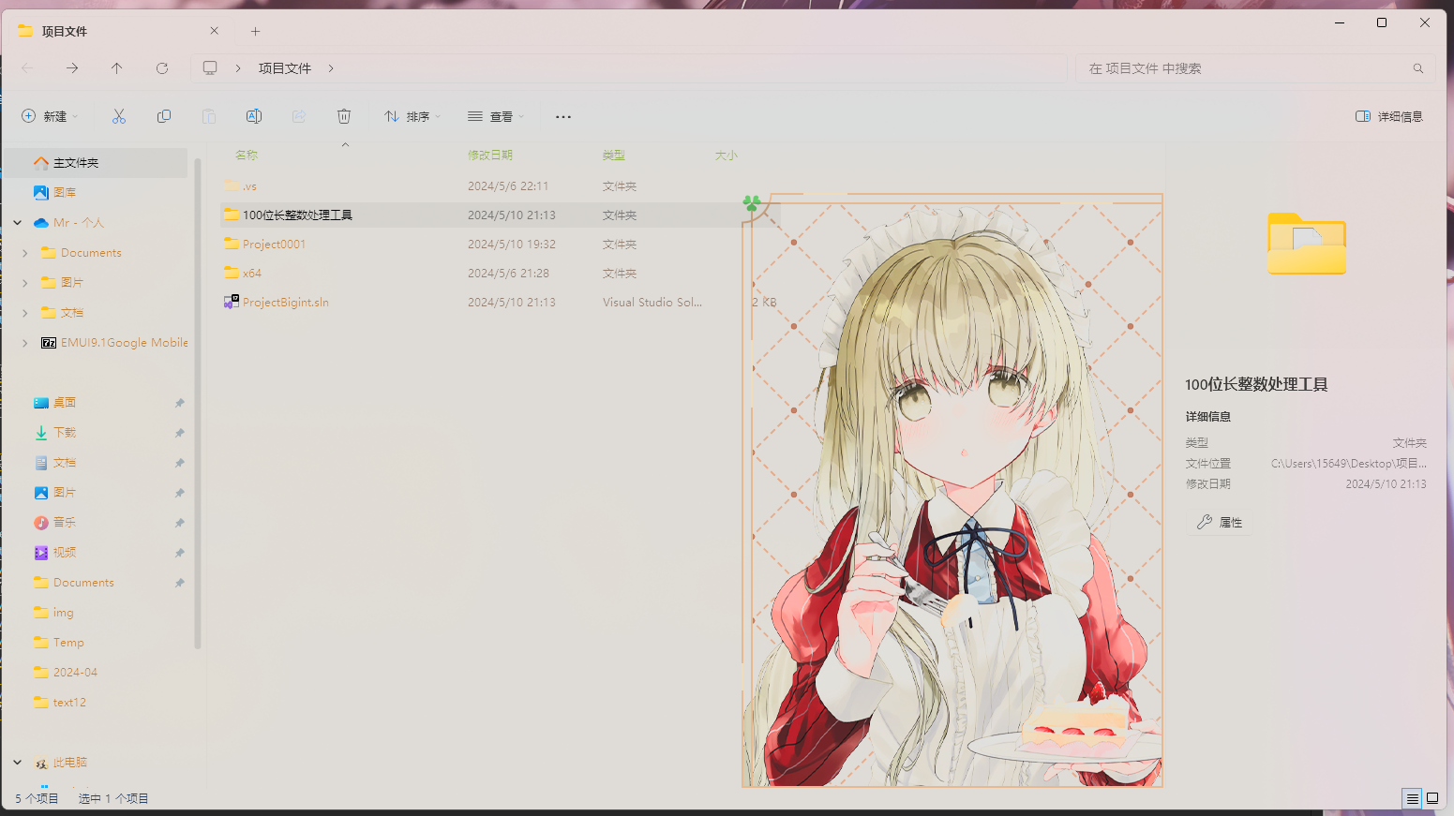Go up one folder level

pos(117,68)
